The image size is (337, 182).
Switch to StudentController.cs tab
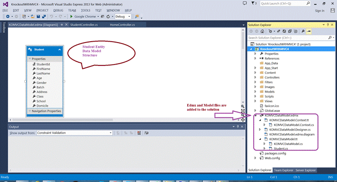coord(84,25)
